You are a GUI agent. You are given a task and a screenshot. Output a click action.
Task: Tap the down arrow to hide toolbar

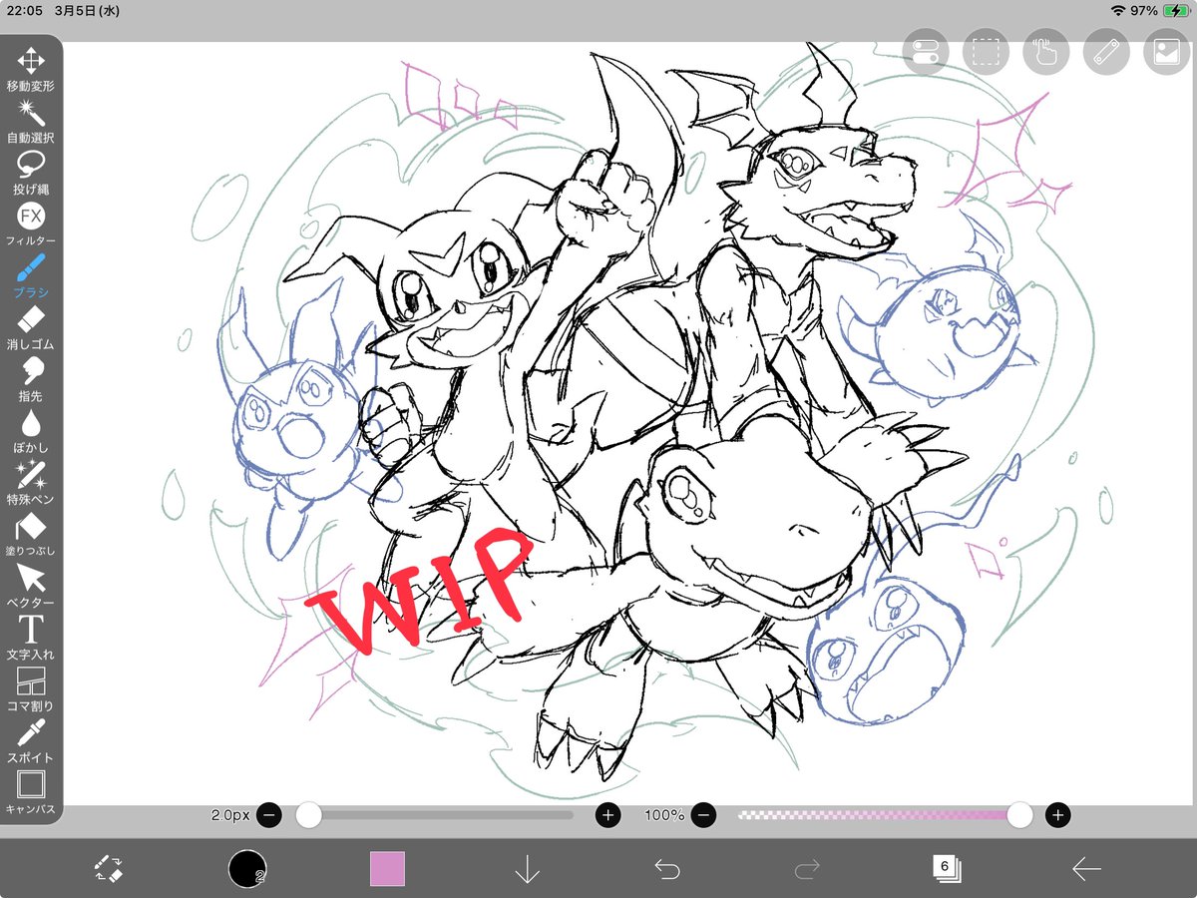527,870
